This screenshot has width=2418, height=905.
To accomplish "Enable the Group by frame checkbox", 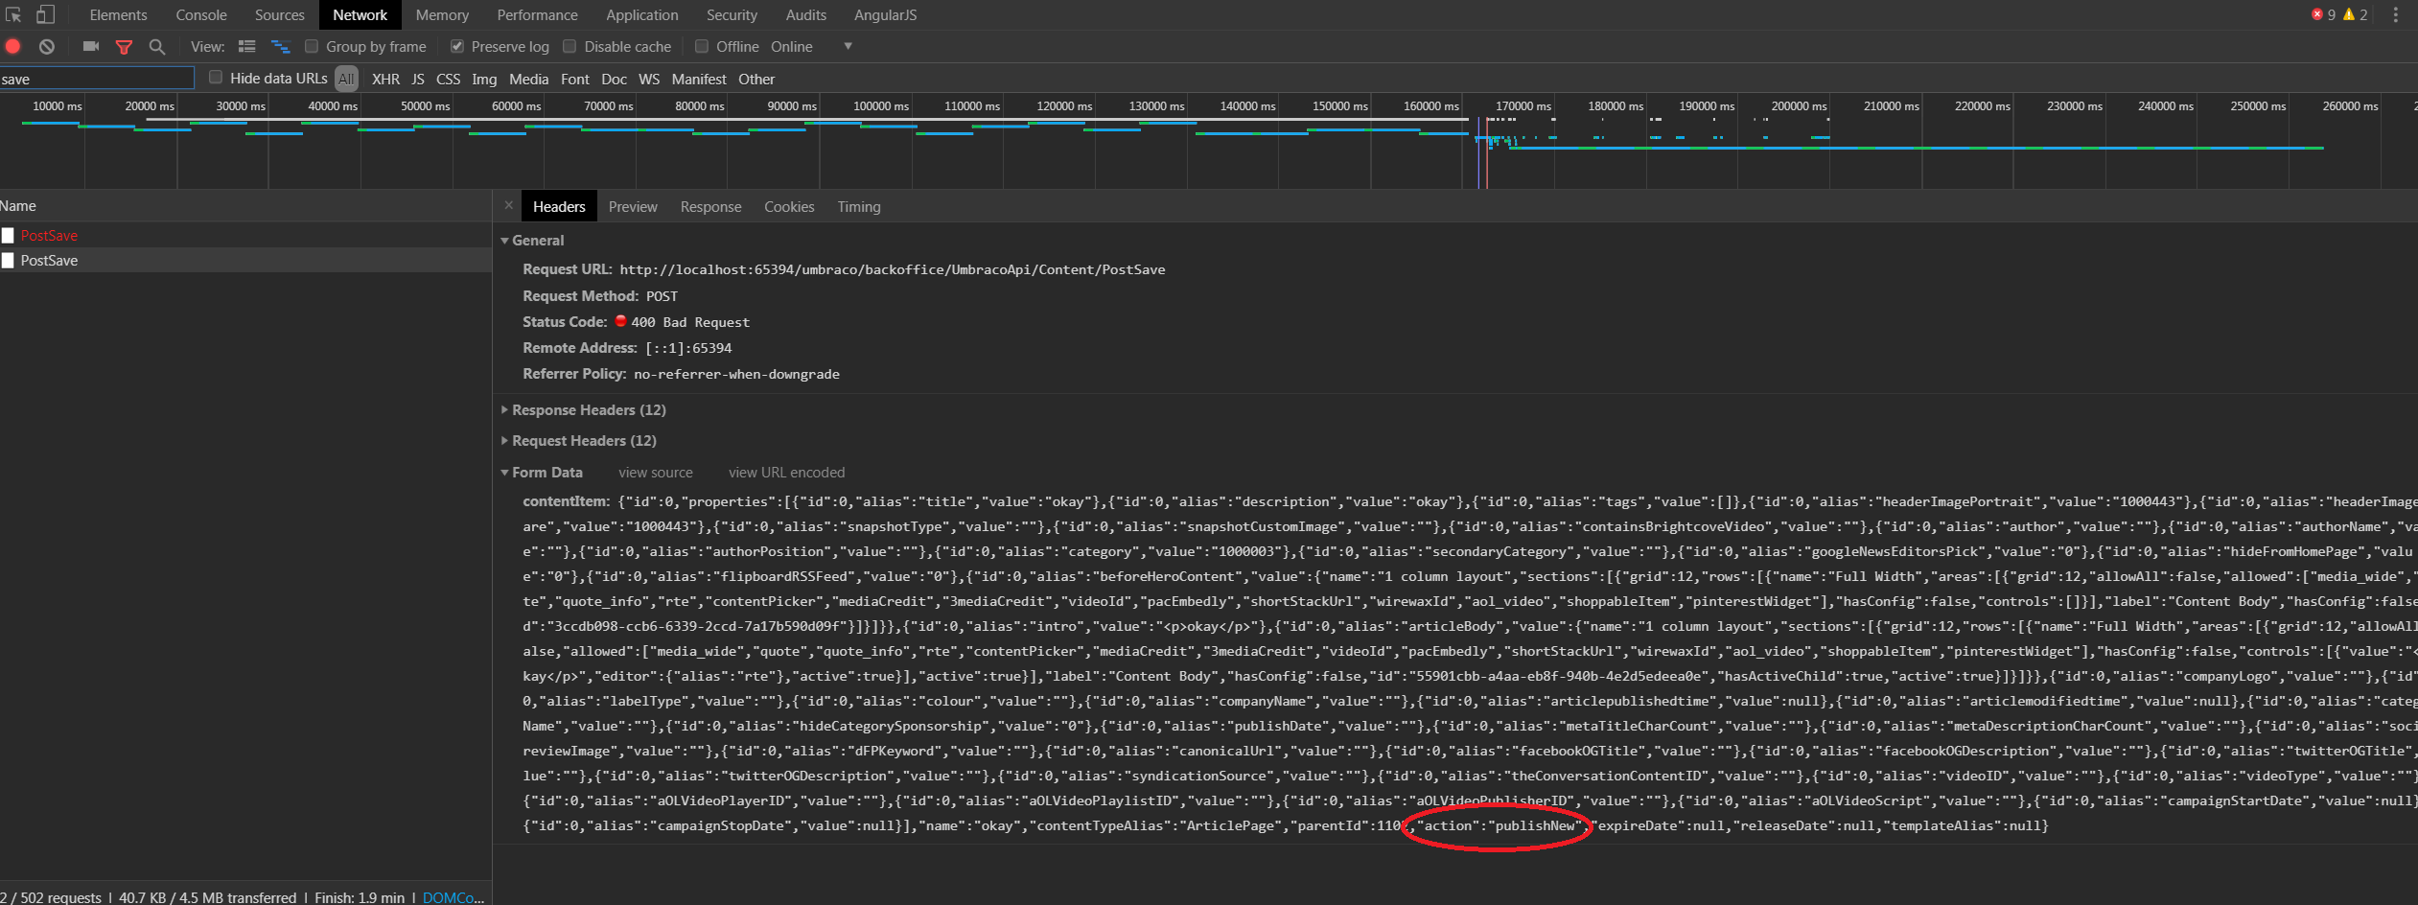I will coord(311,46).
